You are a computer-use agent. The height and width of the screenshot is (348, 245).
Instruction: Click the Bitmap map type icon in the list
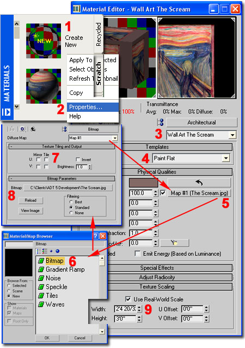tap(41, 261)
